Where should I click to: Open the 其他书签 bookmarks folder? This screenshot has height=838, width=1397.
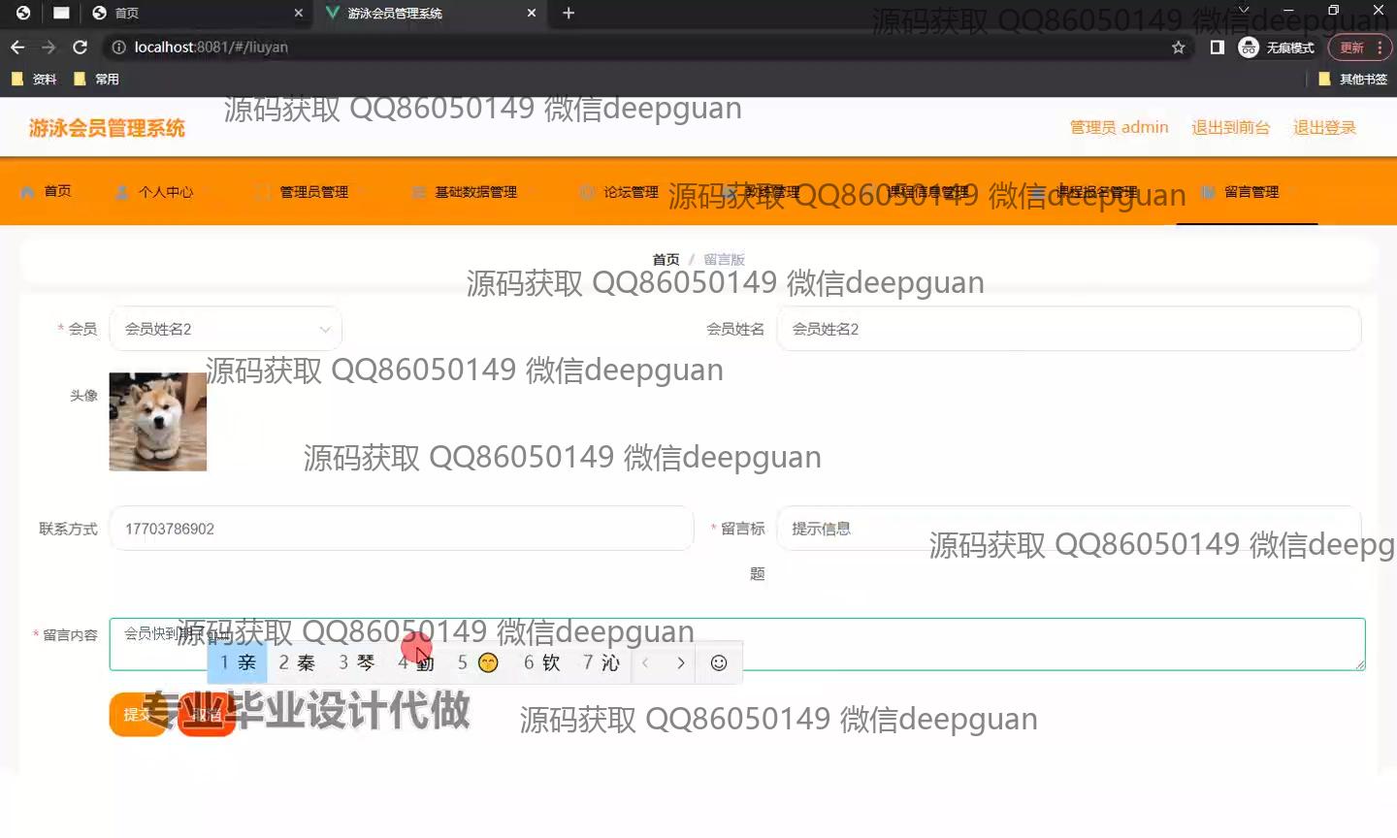coord(1353,80)
